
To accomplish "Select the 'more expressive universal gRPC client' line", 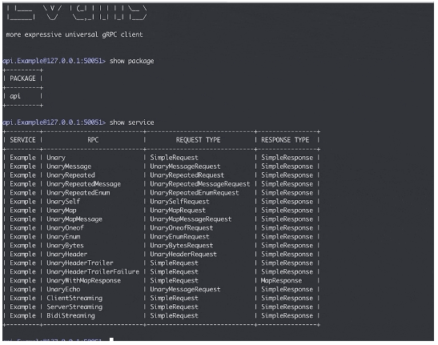I will point(74,34).
